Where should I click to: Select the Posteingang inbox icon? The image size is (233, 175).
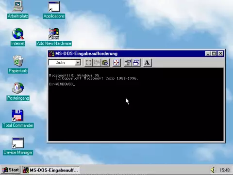(x=18, y=91)
